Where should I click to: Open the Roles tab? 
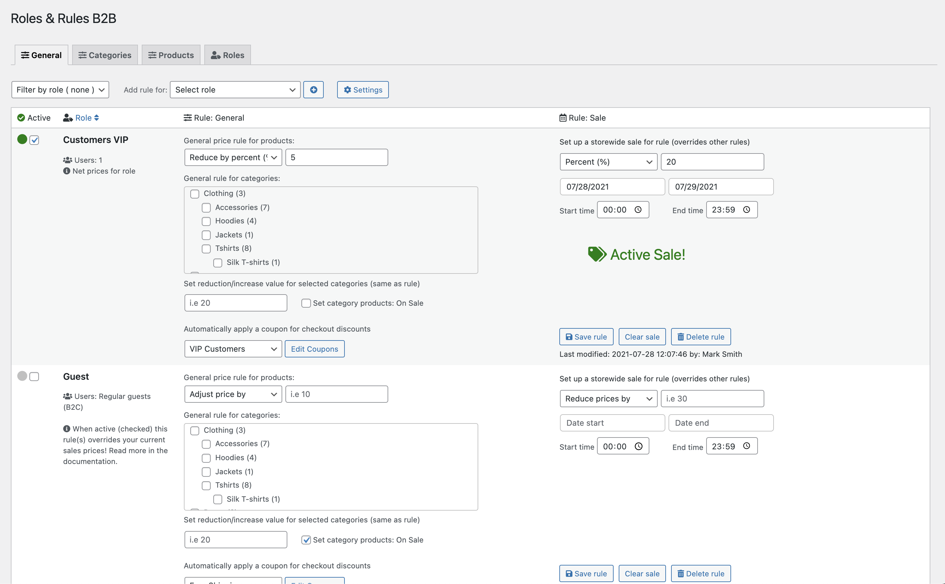click(x=227, y=55)
